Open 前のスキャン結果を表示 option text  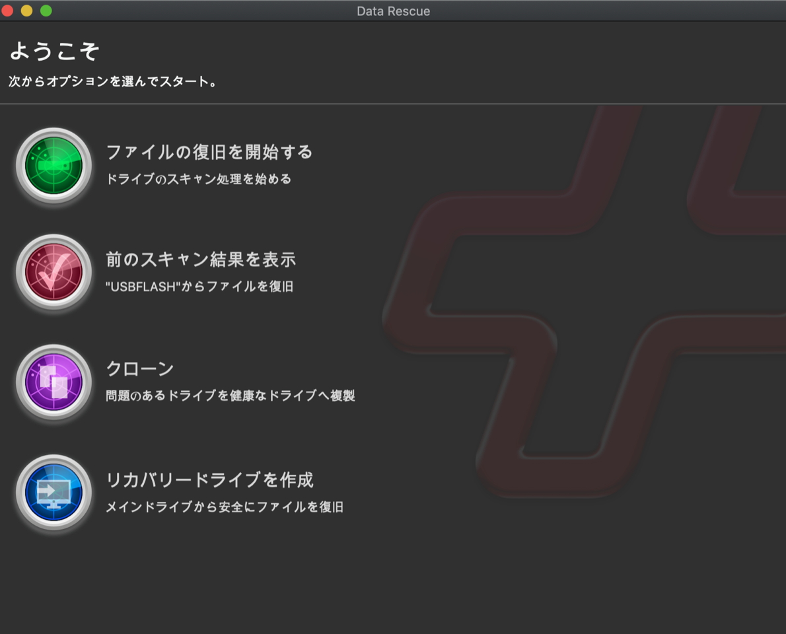(201, 260)
